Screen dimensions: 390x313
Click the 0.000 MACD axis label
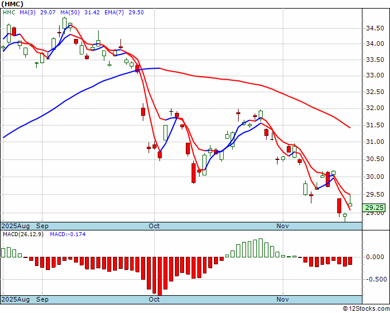[x=375, y=257]
